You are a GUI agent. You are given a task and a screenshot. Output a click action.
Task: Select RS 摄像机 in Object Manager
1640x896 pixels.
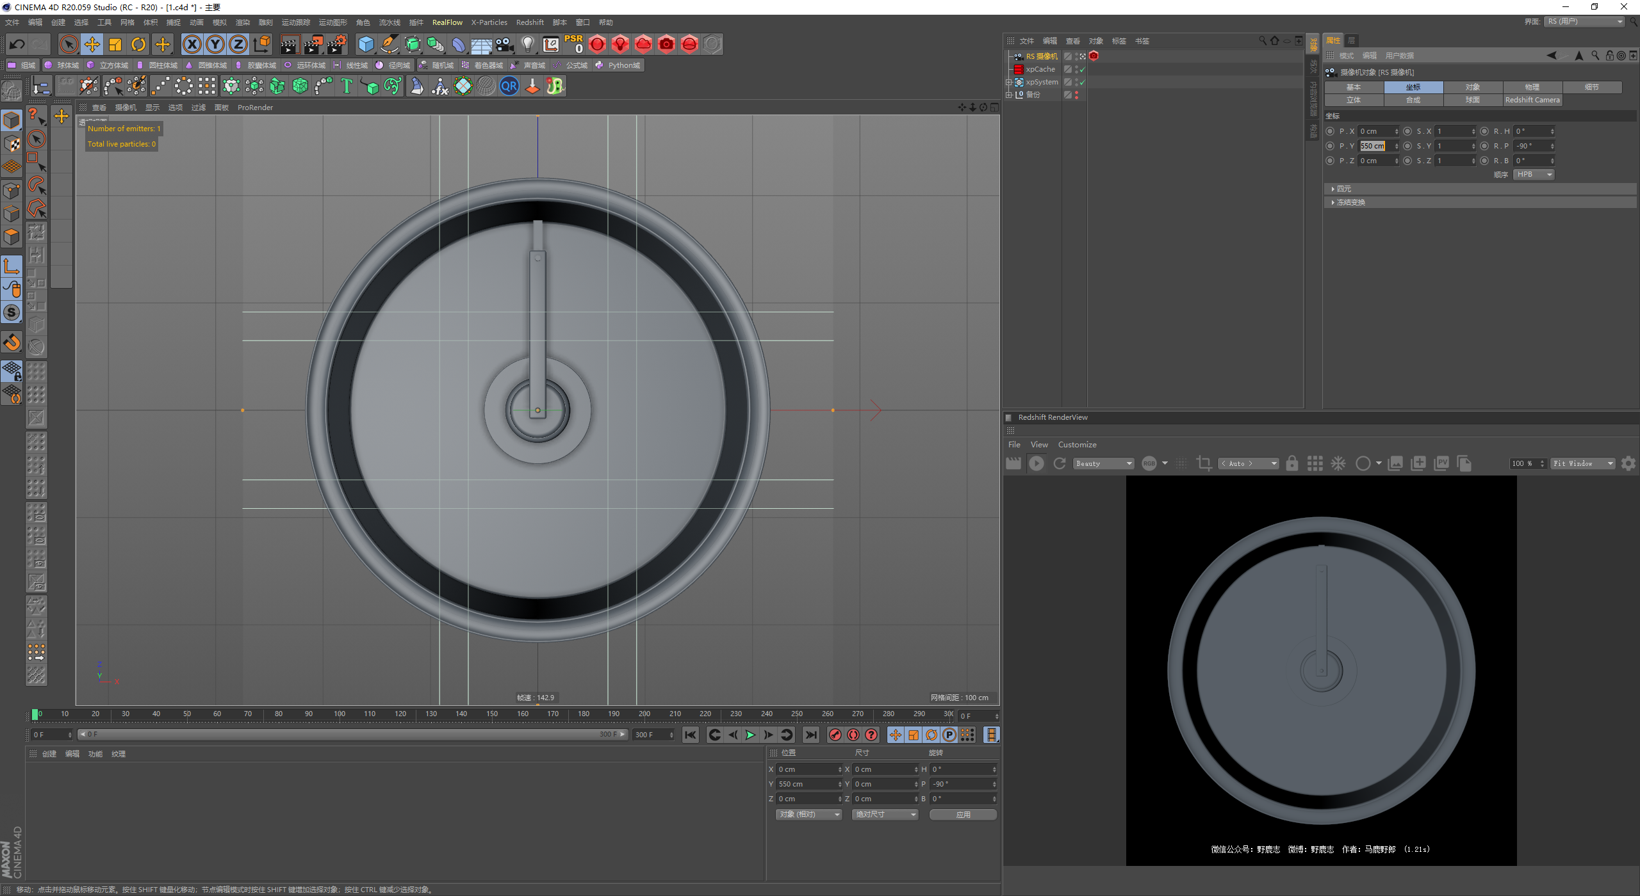[1042, 56]
